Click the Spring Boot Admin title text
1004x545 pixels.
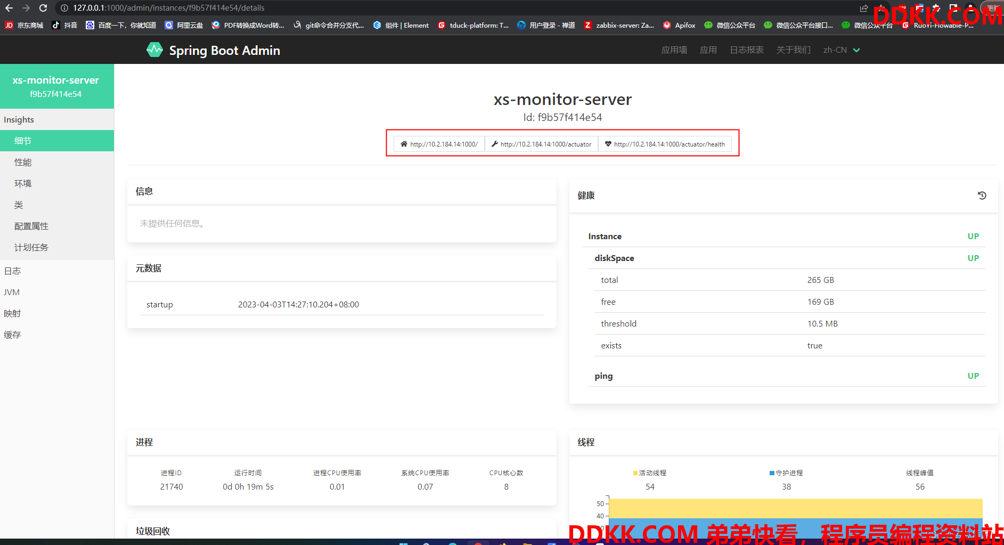[225, 50]
